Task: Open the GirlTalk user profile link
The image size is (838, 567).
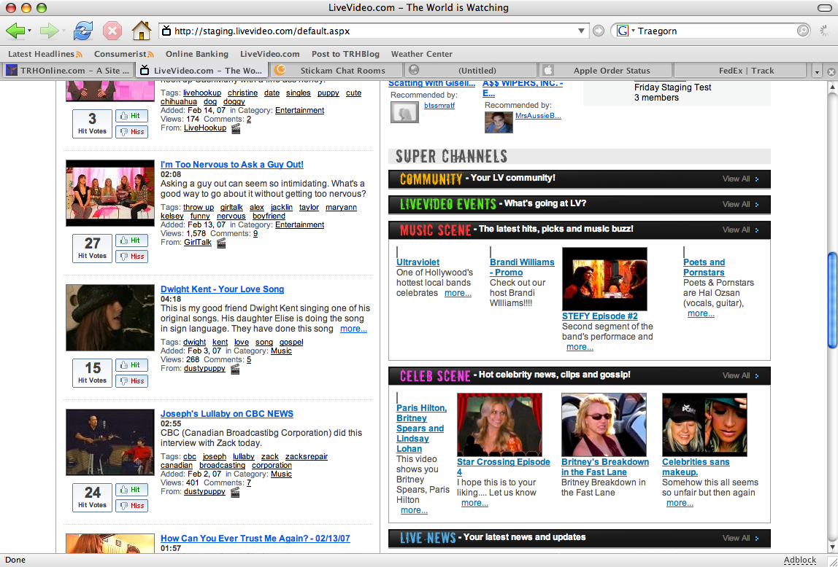Action: coord(198,242)
